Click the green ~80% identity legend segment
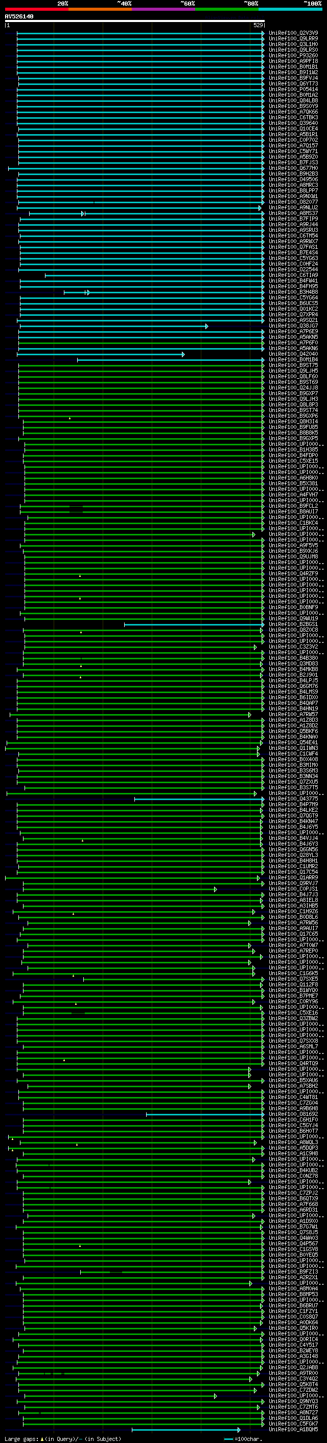The width and height of the screenshot is (327, 1443). pyautogui.click(x=227, y=9)
